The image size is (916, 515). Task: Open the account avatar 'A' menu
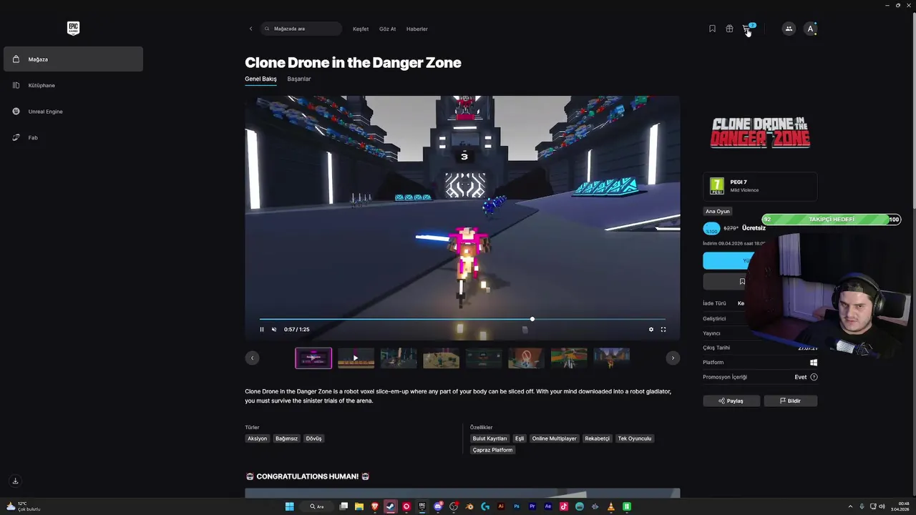coord(810,29)
